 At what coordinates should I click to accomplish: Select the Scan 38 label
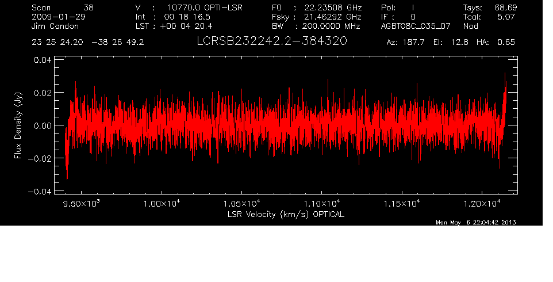coord(63,7)
